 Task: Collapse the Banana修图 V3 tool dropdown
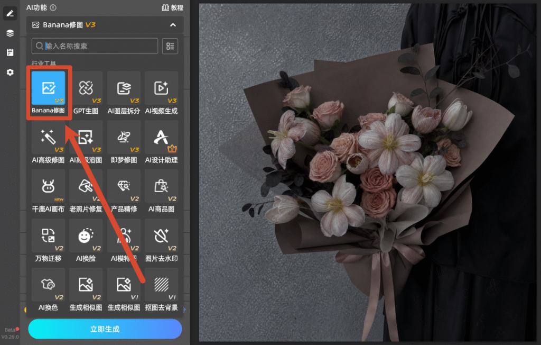tap(173, 25)
